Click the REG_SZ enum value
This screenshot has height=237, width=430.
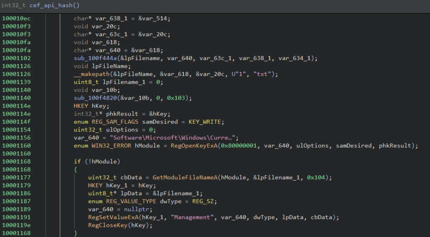coord(203,201)
